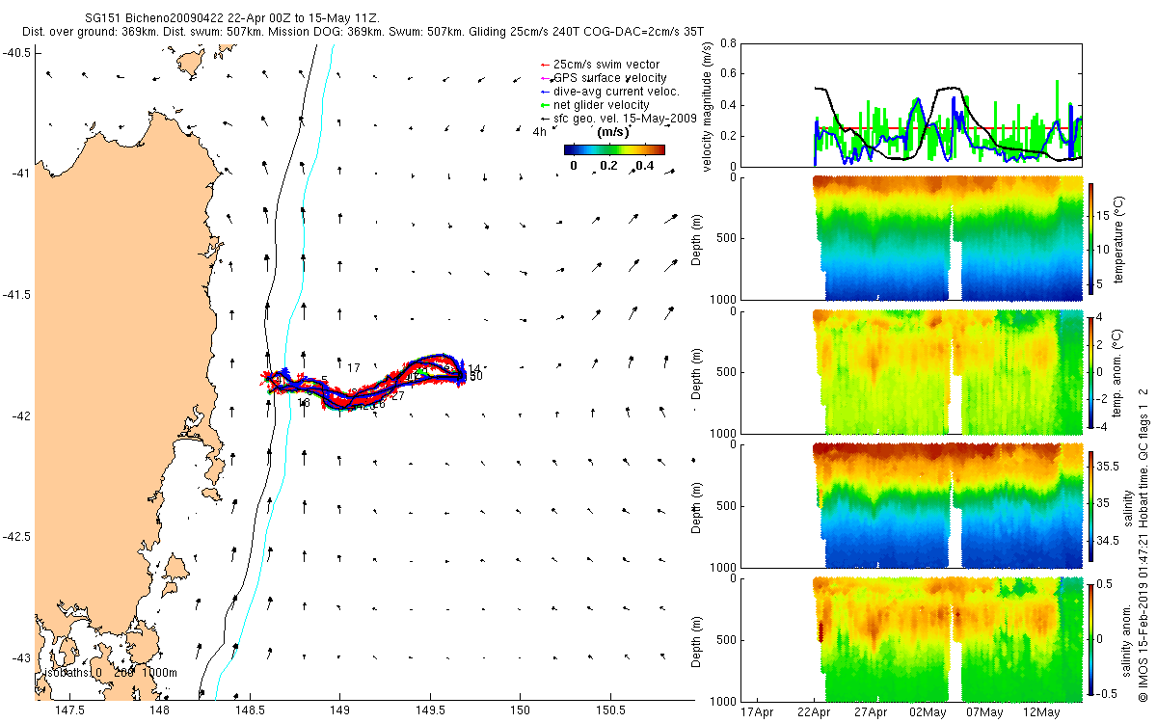Click the velocity (m/s) rainbow colorbar

614,149
